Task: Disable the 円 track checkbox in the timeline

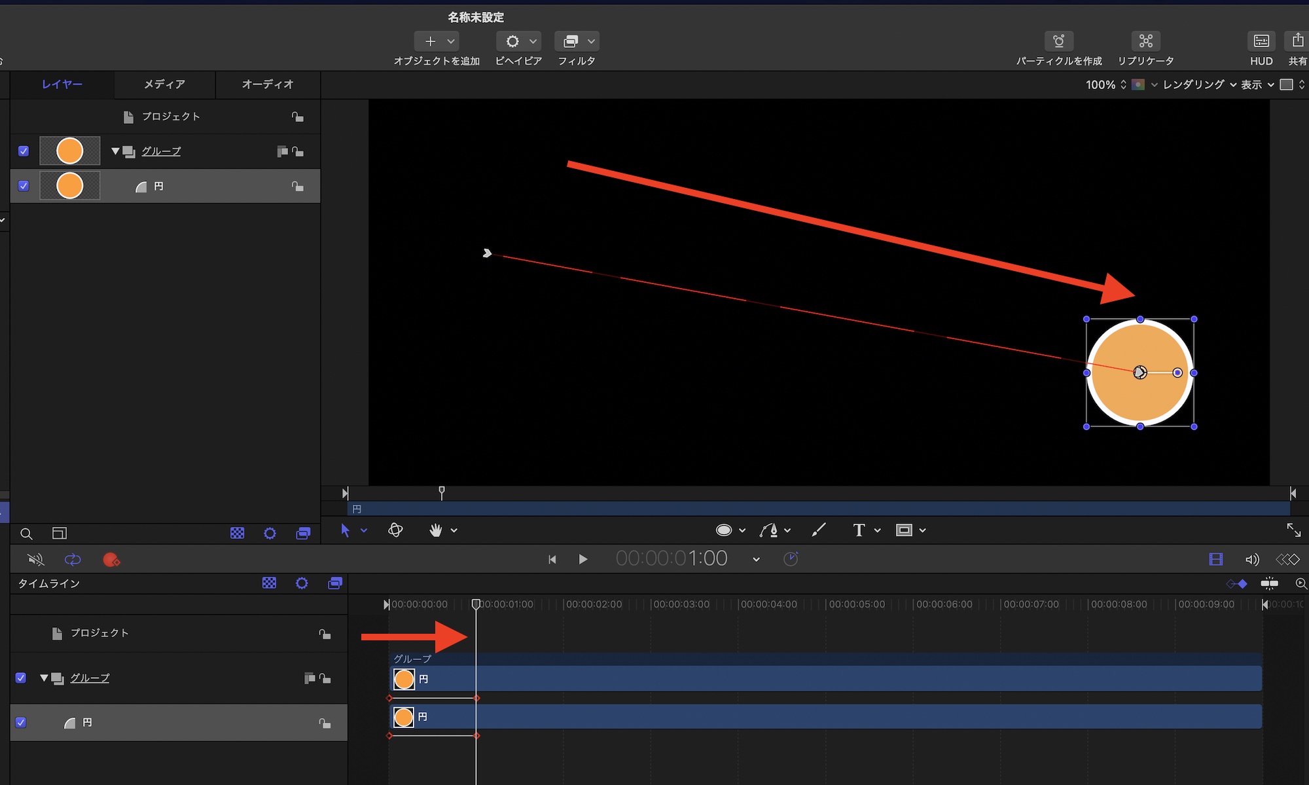Action: tap(21, 722)
